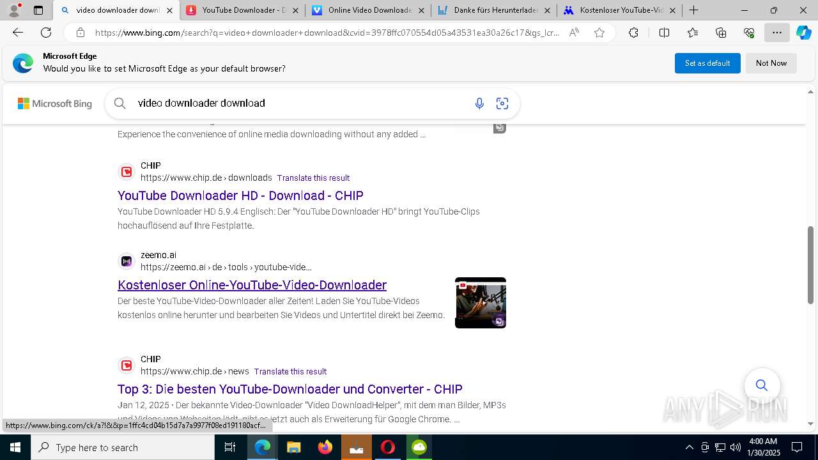Image resolution: width=818 pixels, height=460 pixels.
Task: Click the zeemo.ai site favicon
Action: pyautogui.click(x=127, y=261)
